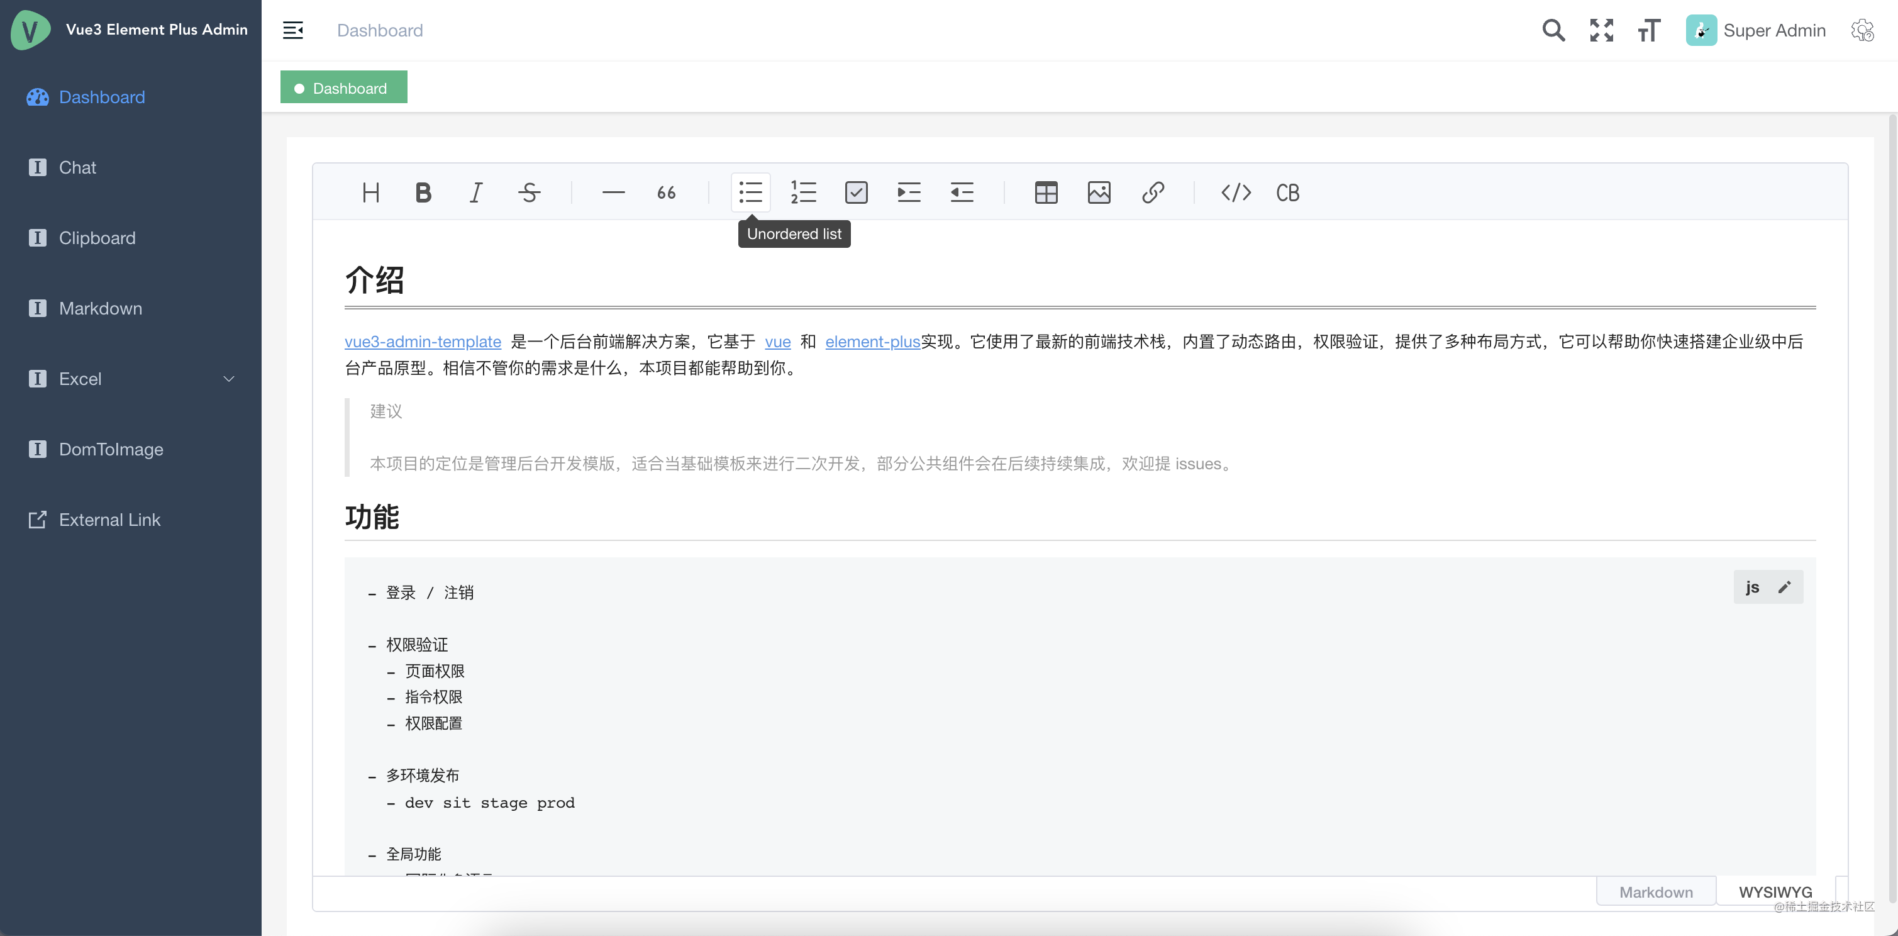Edit the js code block language
This screenshot has height=936, width=1898.
(1784, 588)
